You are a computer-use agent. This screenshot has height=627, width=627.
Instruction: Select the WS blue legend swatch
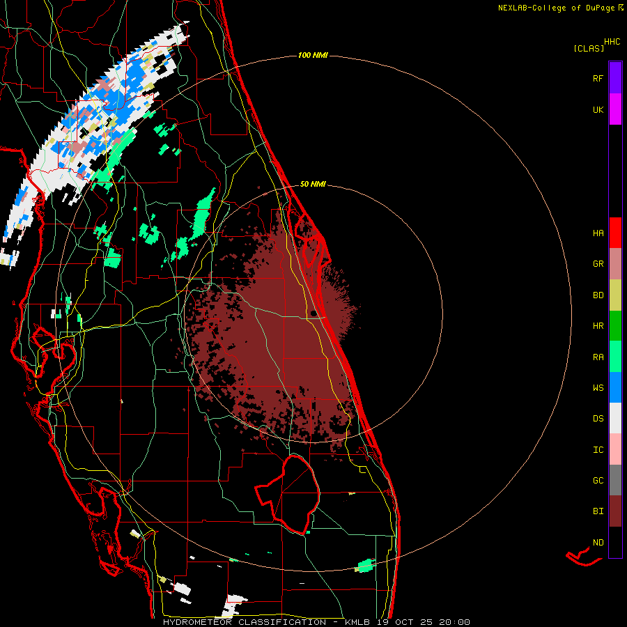(x=615, y=387)
